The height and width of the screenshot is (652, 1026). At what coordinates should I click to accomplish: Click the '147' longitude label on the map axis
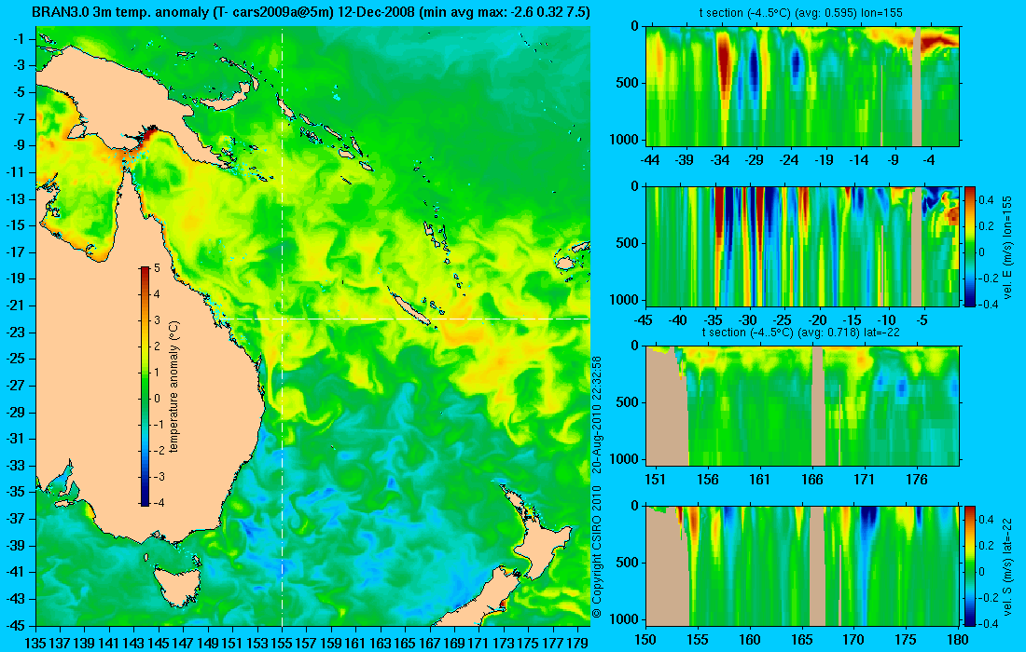[183, 644]
